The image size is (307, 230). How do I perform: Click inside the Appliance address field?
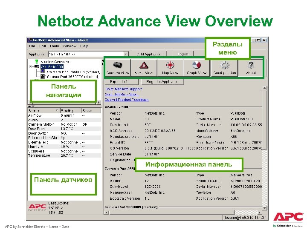[86, 54]
